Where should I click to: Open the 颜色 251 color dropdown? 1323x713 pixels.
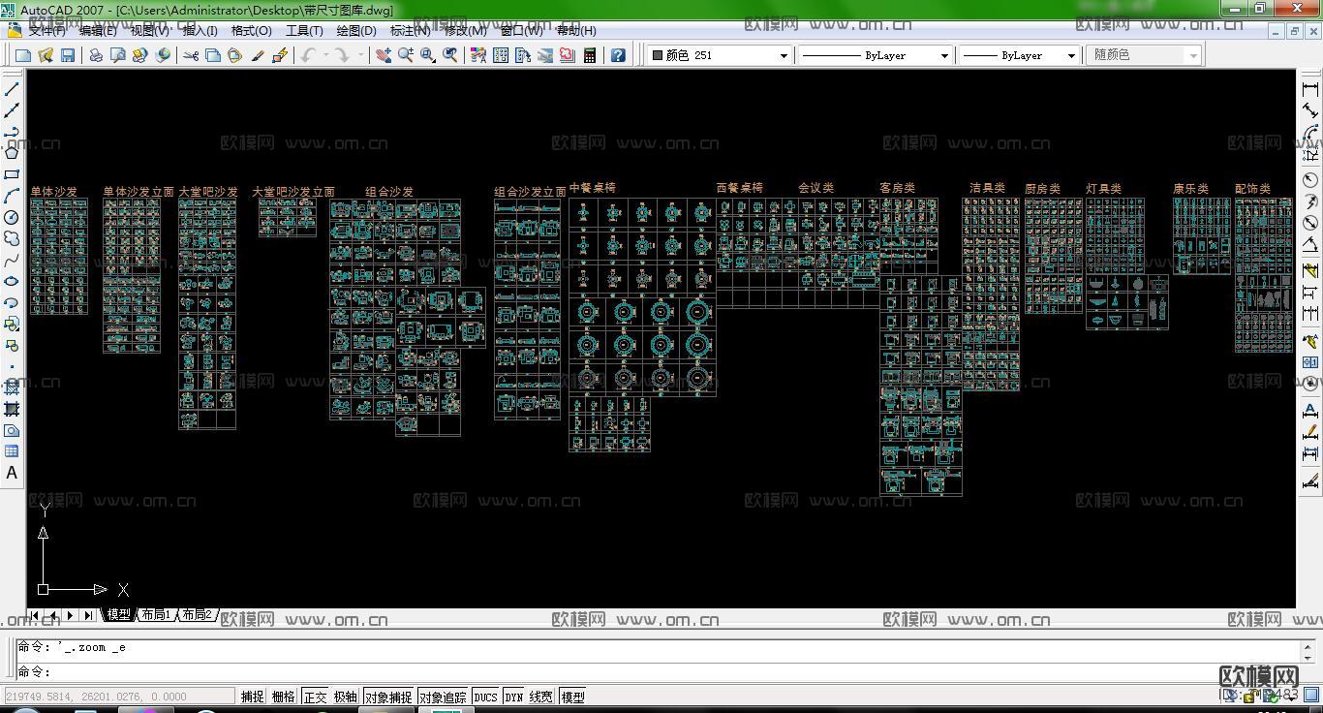[784, 55]
